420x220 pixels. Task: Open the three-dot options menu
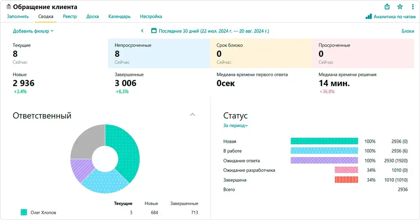click(x=413, y=7)
